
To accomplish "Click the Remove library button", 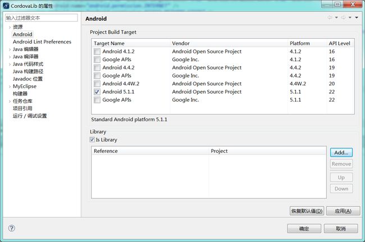I will [x=341, y=164].
